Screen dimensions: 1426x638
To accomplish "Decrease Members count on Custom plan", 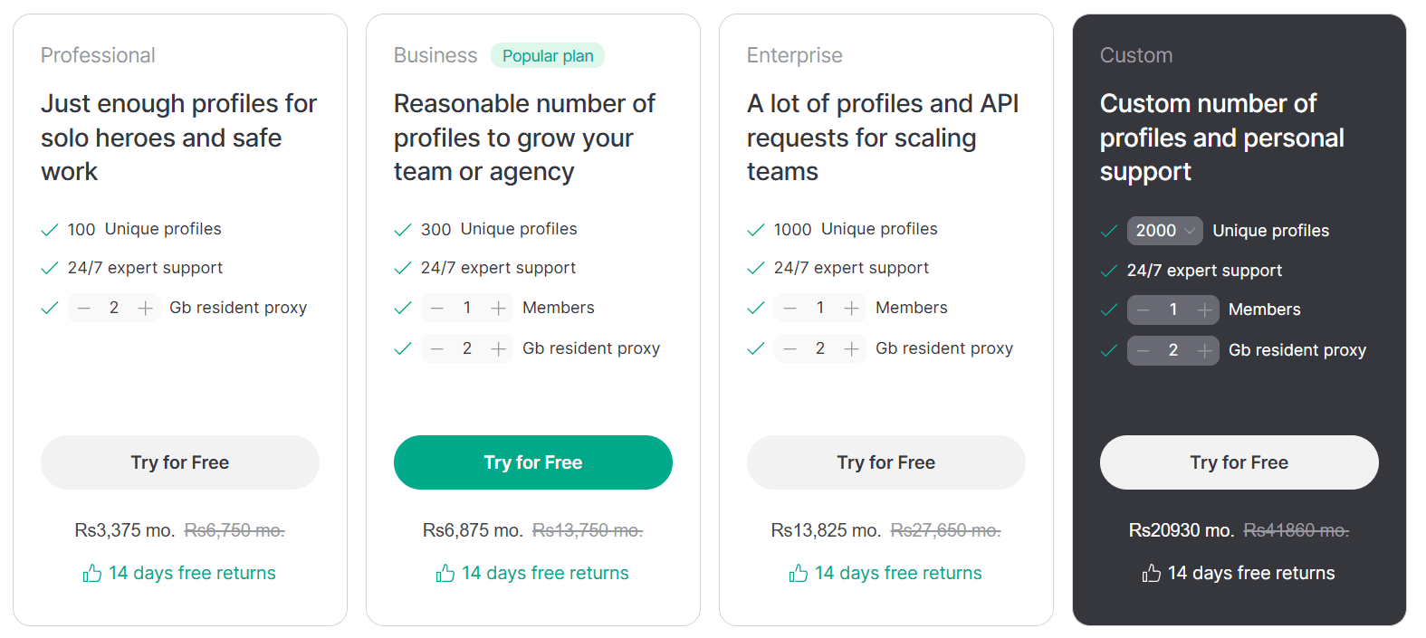I will point(1143,309).
